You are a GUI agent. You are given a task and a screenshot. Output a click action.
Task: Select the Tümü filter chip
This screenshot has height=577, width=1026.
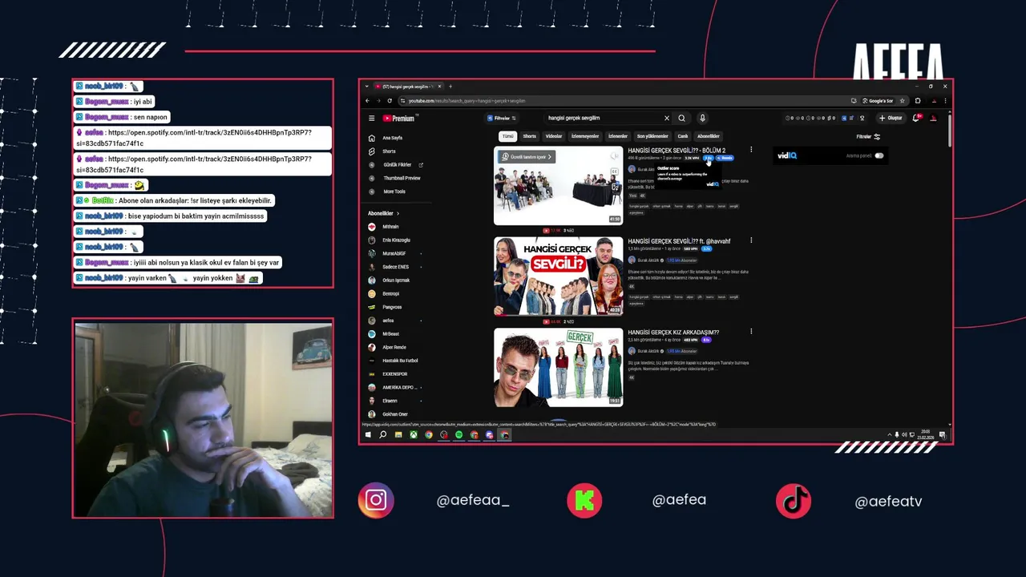[507, 136]
